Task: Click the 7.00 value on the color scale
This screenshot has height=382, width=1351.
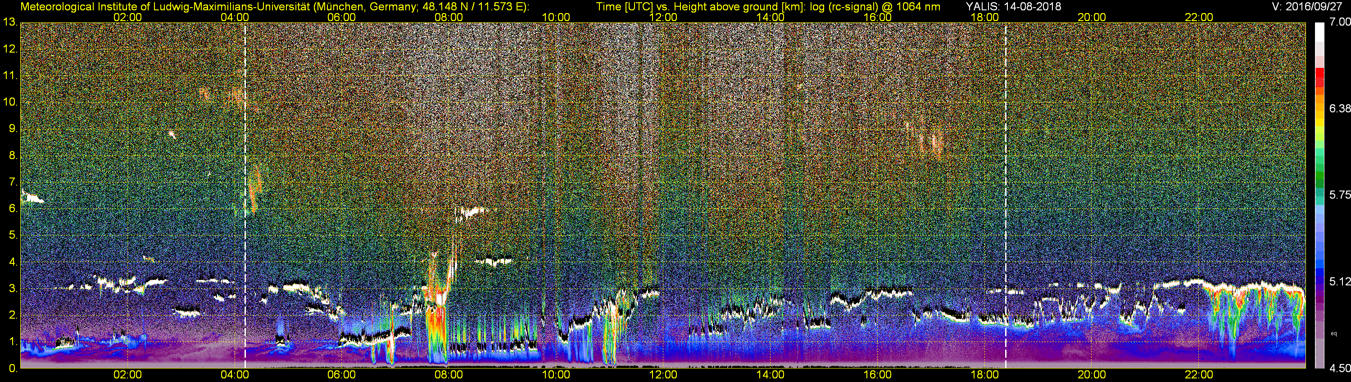Action: coord(1340,22)
